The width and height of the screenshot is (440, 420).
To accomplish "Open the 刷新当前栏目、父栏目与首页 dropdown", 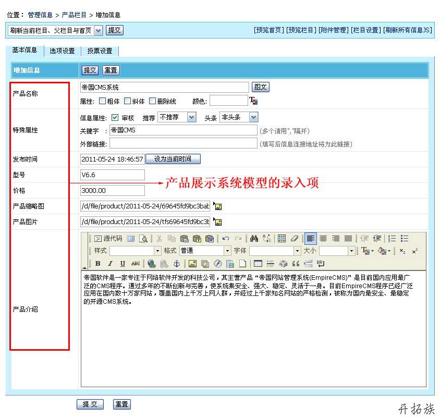I will coord(55,30).
